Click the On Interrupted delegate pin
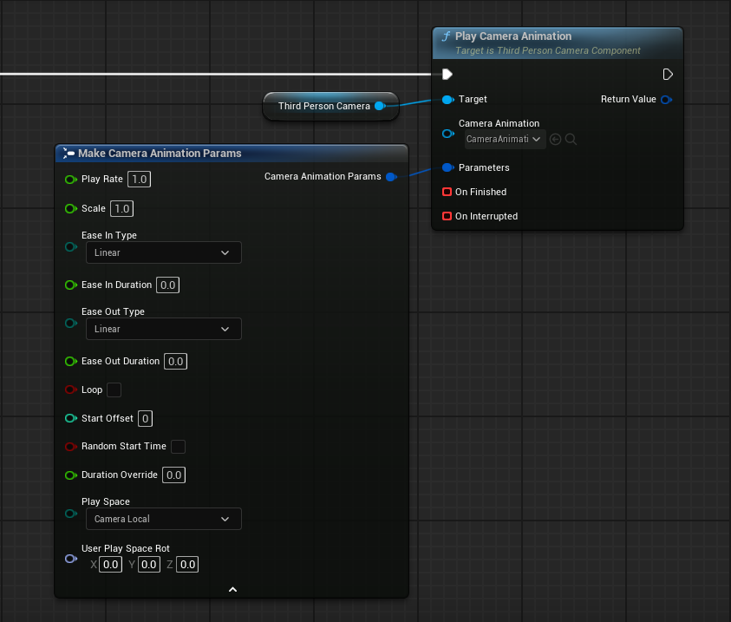This screenshot has height=622, width=731. 447,216
